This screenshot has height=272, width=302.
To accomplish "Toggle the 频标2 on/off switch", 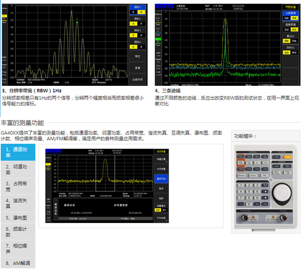I will [138, 24].
